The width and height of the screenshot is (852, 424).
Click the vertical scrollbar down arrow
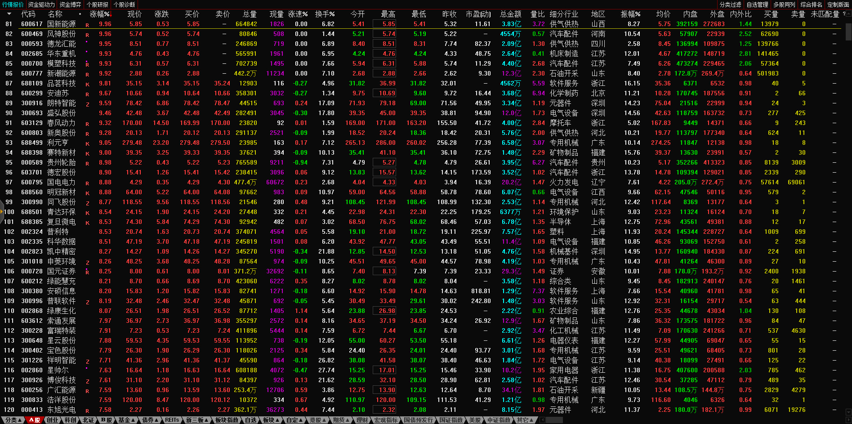(x=848, y=412)
